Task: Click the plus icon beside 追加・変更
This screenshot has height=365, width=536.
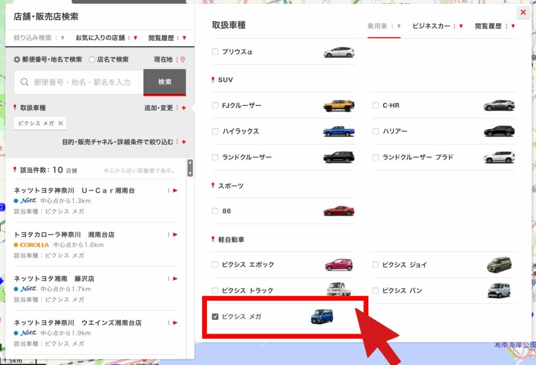Action: point(184,108)
